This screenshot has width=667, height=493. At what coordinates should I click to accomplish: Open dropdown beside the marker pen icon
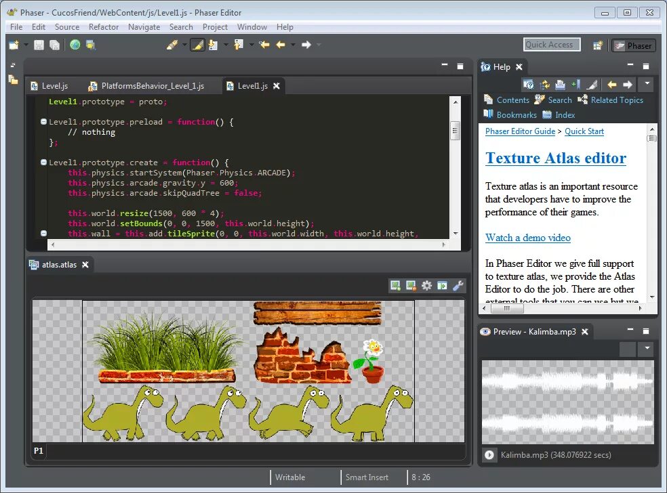(x=184, y=45)
